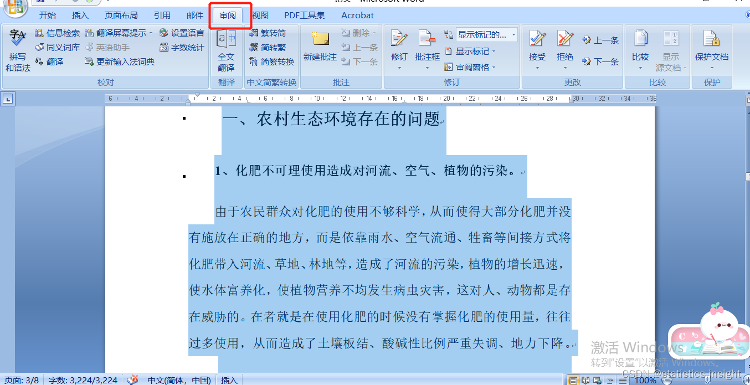750x385 pixels.
Task: Toggle 修订 track changes on
Action: 399,39
